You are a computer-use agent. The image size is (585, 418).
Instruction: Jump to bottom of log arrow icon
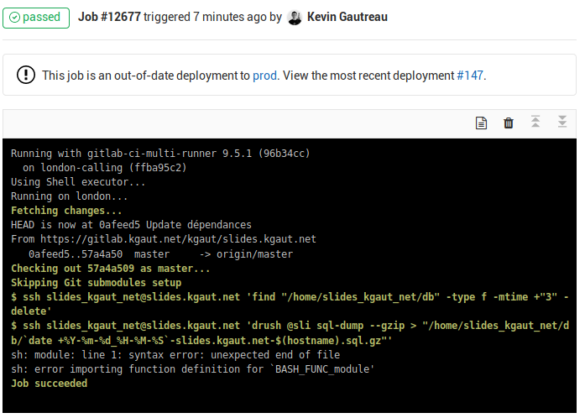click(x=562, y=122)
